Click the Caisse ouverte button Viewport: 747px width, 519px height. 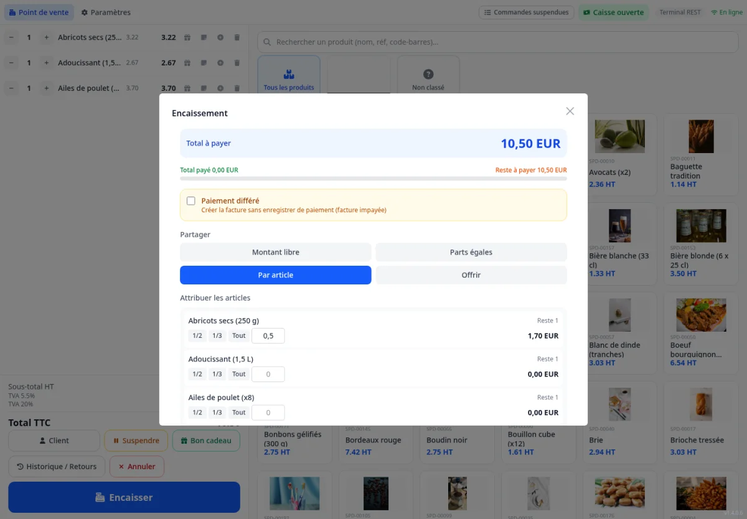tap(613, 12)
